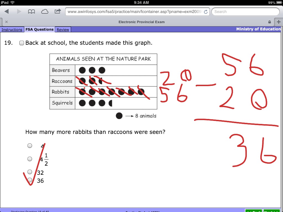Reload the page with refresh icon
283x212 pixels.
click(205, 12)
